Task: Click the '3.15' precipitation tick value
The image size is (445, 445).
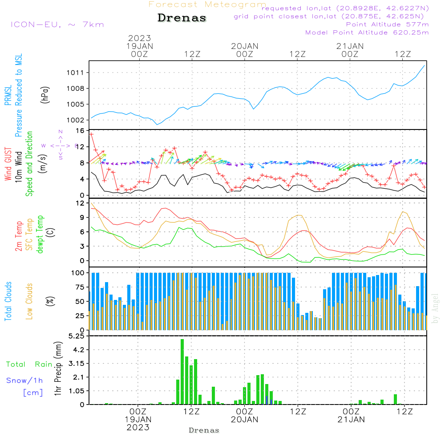Action: click(x=77, y=364)
